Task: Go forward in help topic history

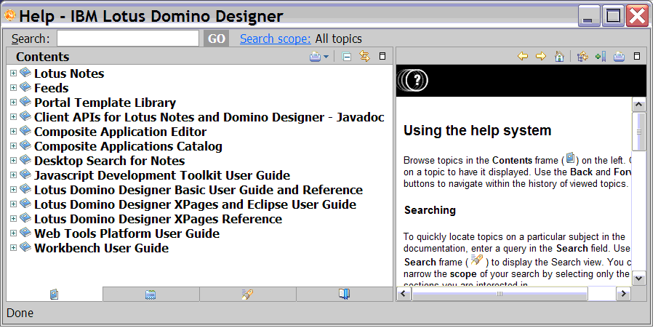Action: coord(541,56)
